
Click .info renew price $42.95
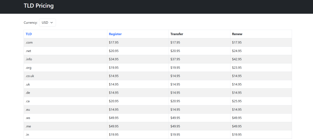click(x=237, y=59)
